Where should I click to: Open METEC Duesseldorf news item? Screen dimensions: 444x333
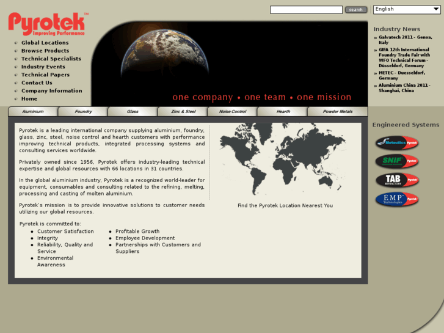[x=402, y=75]
